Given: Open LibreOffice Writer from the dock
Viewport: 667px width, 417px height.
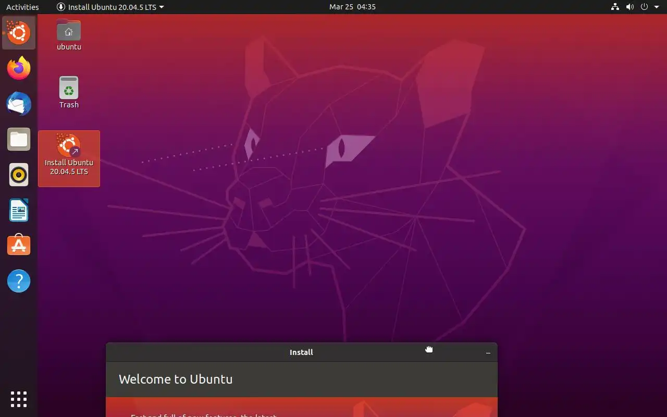Looking at the screenshot, I should 19,210.
